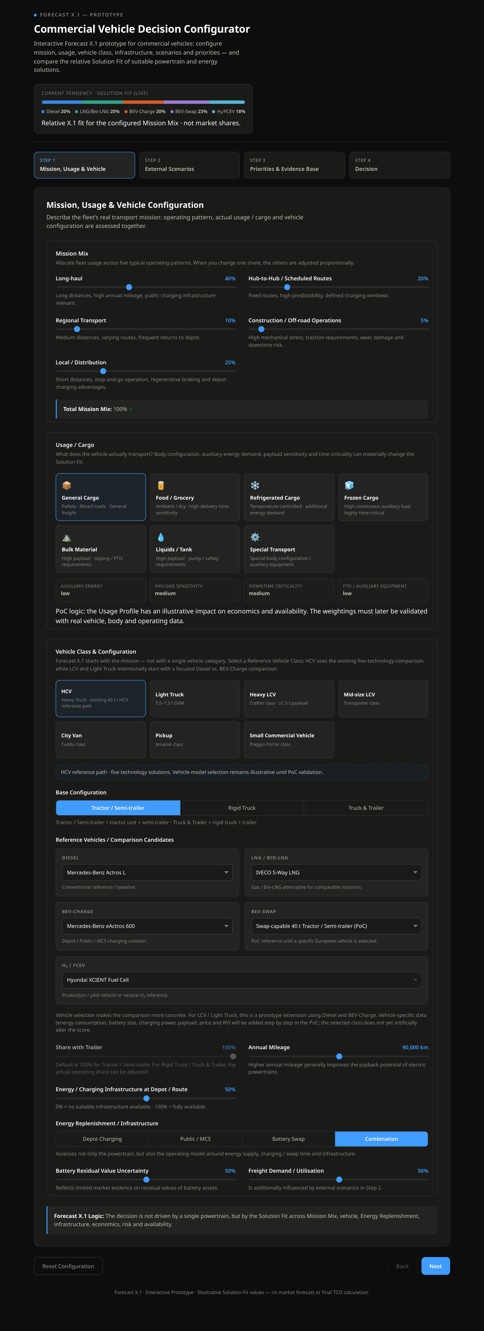
Task: Open the Diesel vehicle dropdown
Action: click(147, 872)
